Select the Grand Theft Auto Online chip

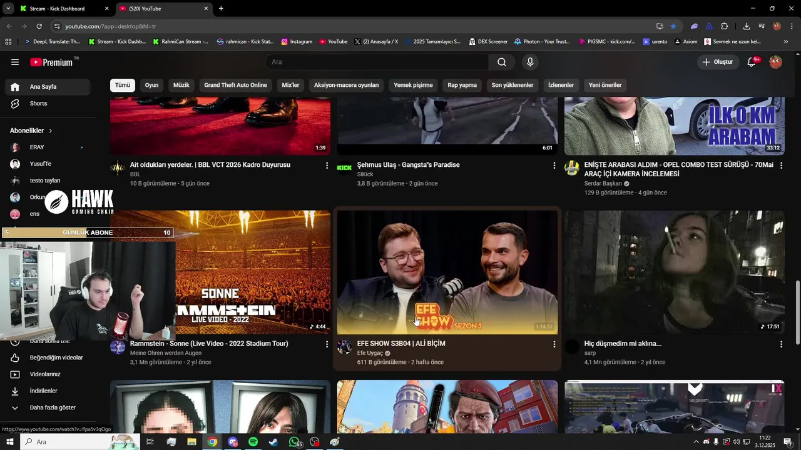pos(235,85)
